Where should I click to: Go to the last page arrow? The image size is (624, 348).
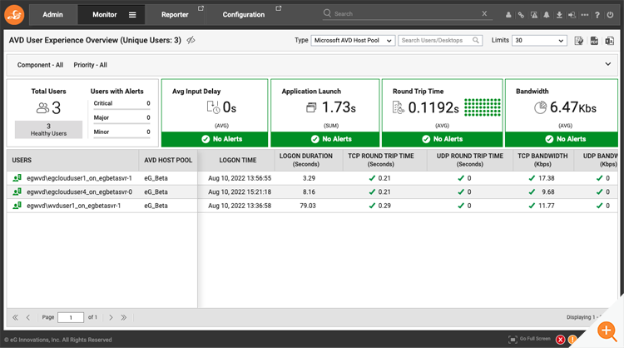pos(124,317)
